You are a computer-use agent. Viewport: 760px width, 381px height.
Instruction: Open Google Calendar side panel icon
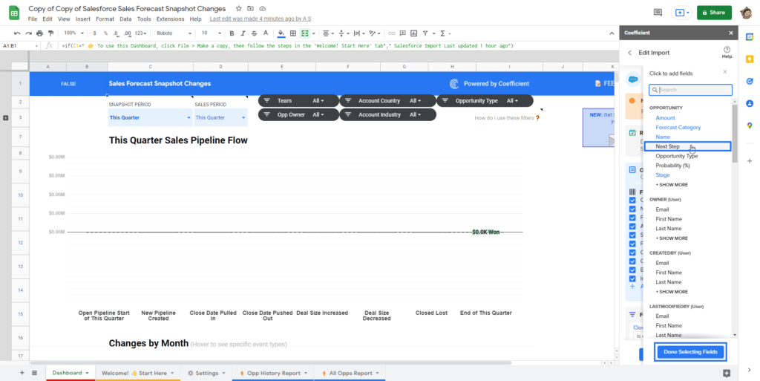750,36
